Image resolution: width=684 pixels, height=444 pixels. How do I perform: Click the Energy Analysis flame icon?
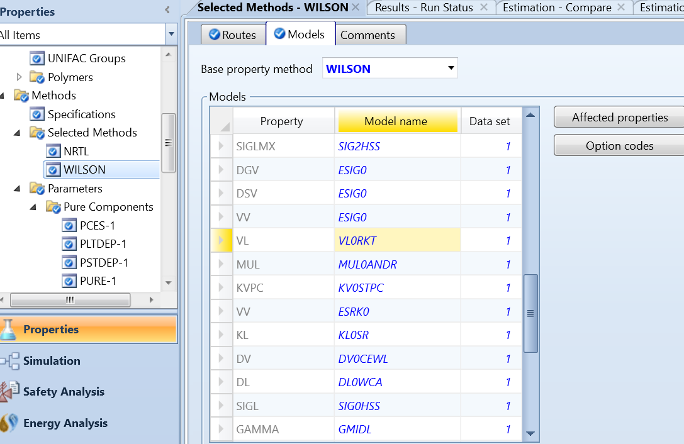click(9, 423)
